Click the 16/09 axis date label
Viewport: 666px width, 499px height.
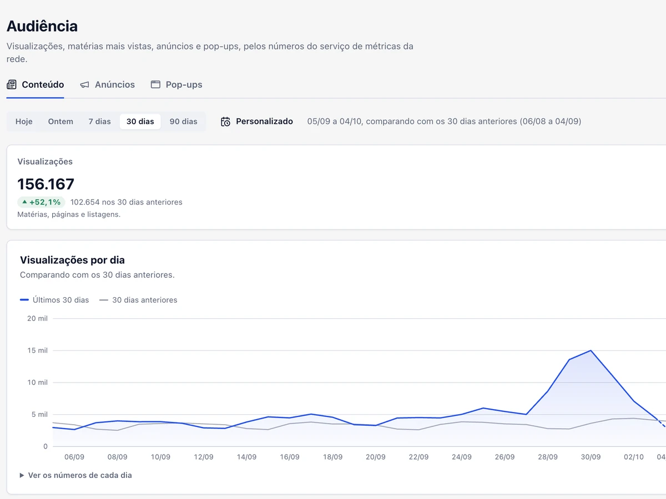[x=290, y=457]
